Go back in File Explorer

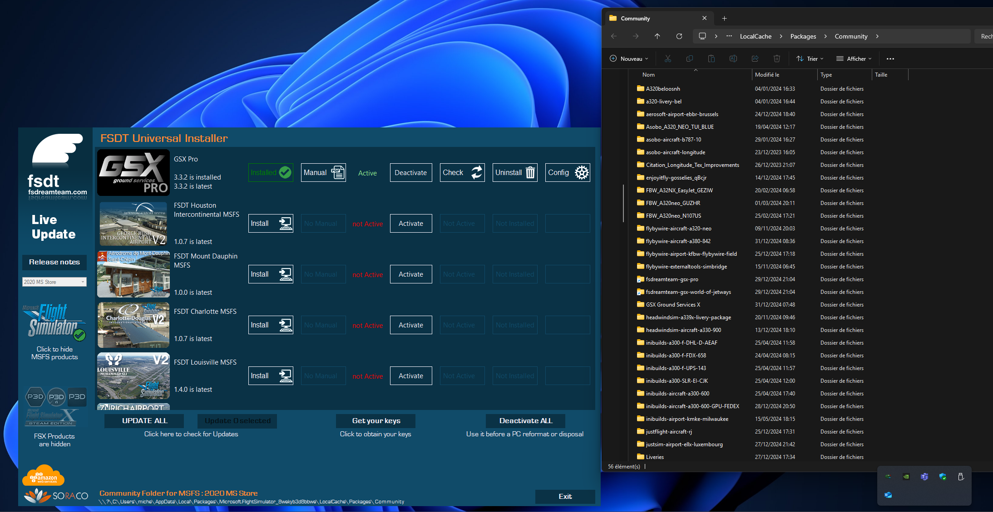point(614,36)
